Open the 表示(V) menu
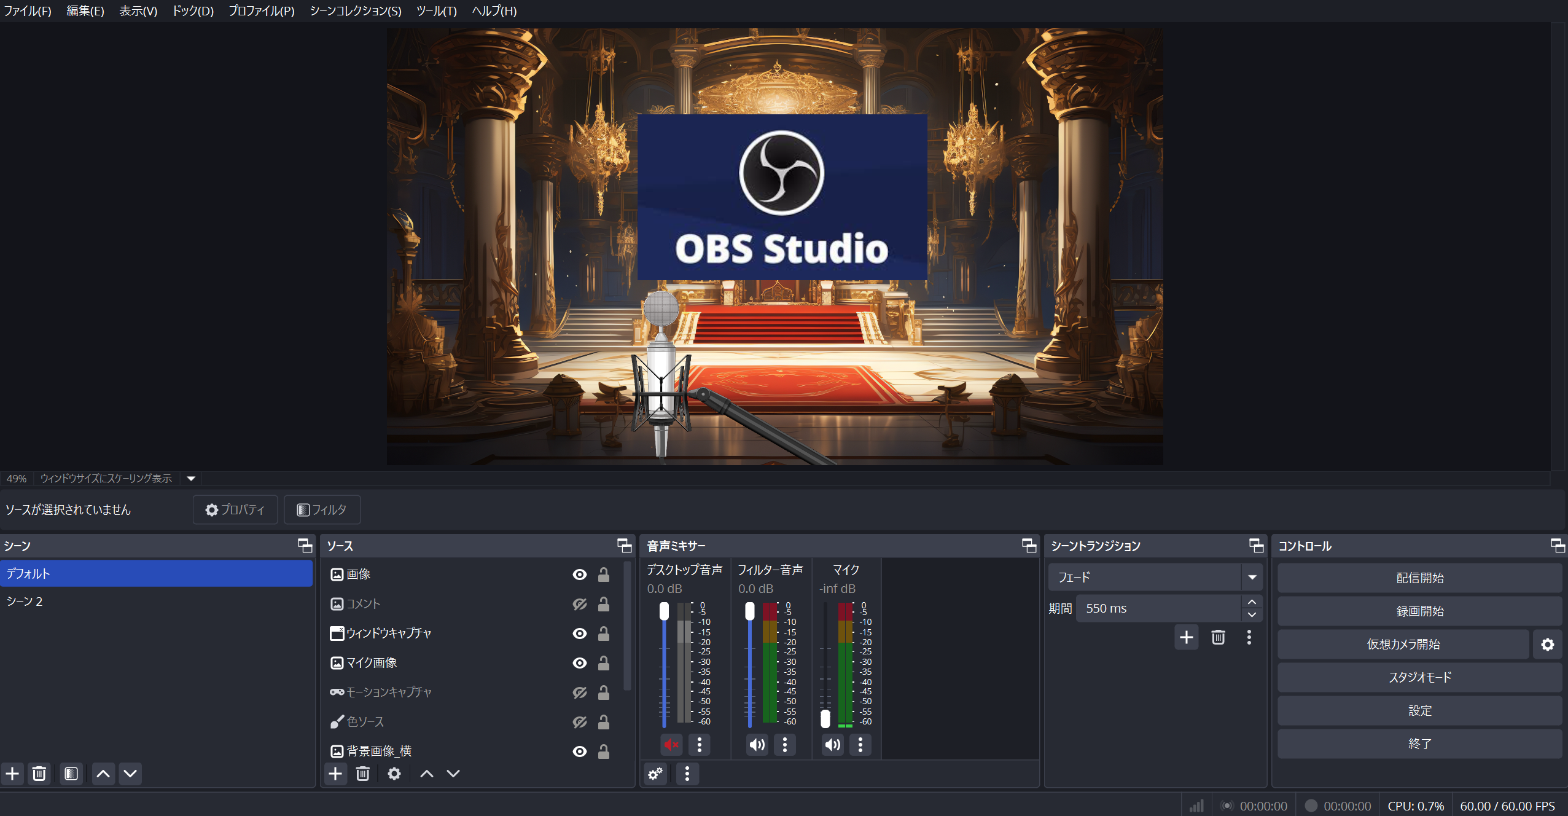Image resolution: width=1568 pixels, height=816 pixels. click(138, 11)
